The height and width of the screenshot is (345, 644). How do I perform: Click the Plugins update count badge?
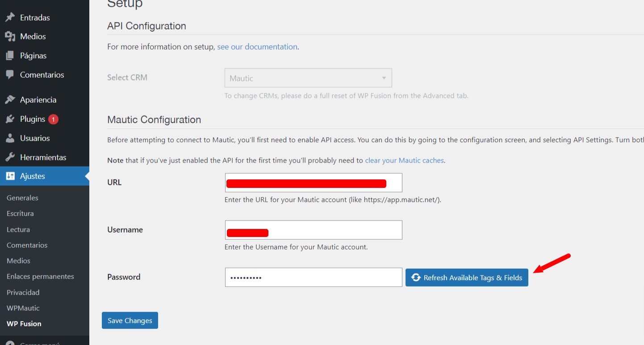(53, 119)
